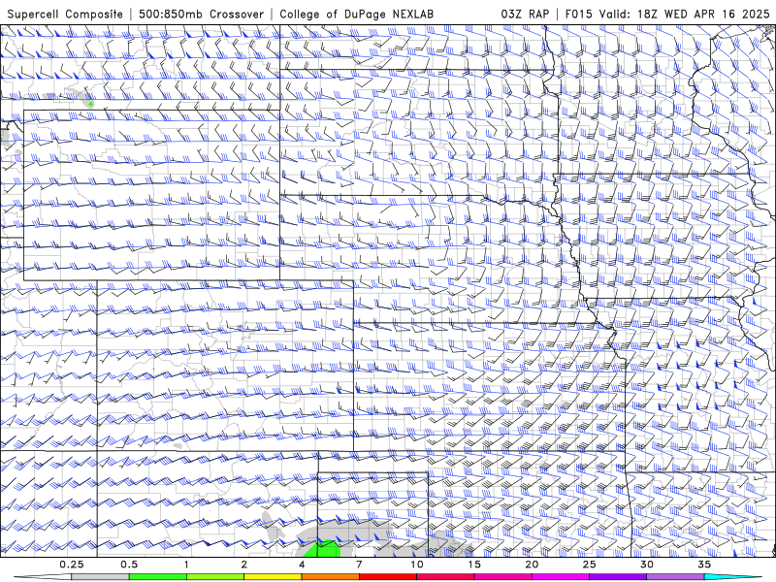The width and height of the screenshot is (776, 582).
Task: Click the 0.25 value on the color scale
Action: 72,565
